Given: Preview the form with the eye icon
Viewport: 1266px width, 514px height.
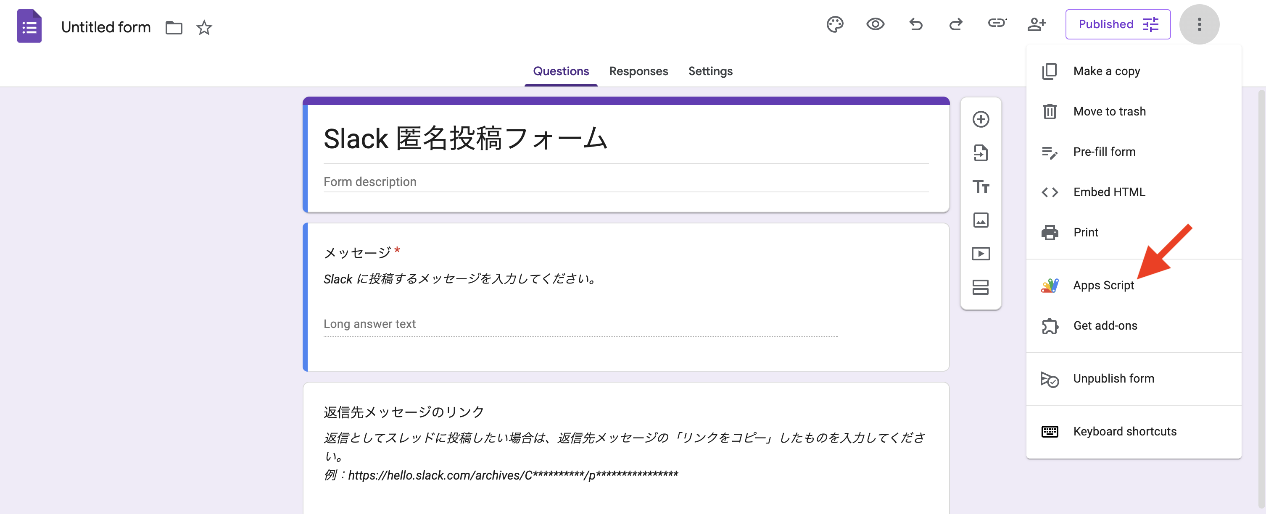Looking at the screenshot, I should (x=875, y=24).
